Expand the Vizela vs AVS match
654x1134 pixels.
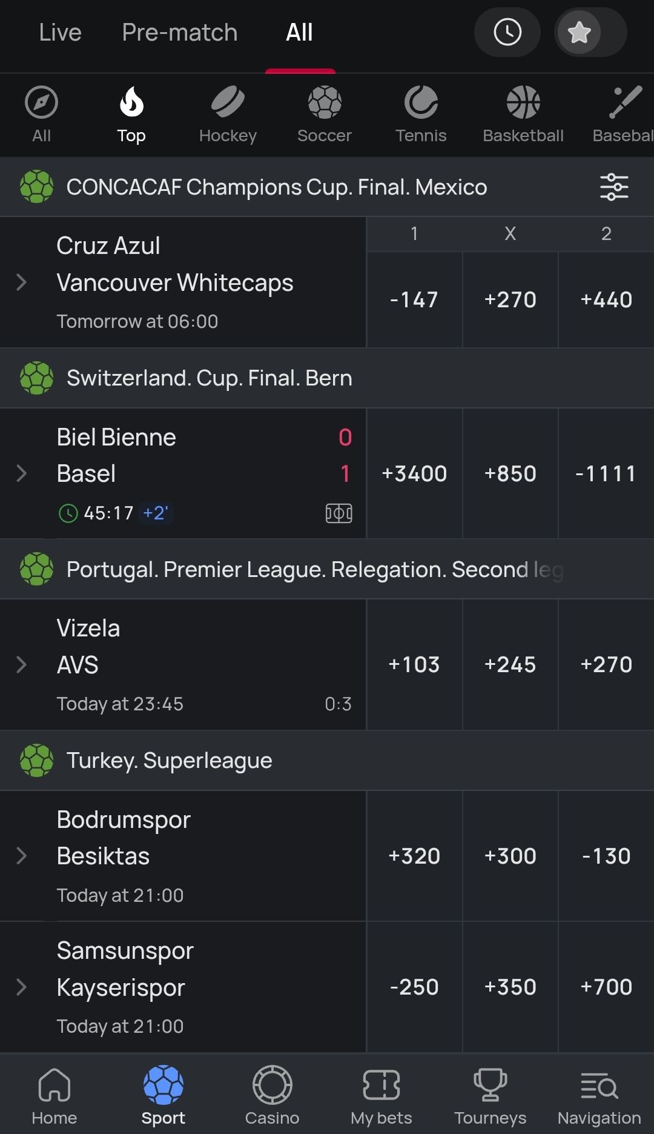tap(22, 664)
